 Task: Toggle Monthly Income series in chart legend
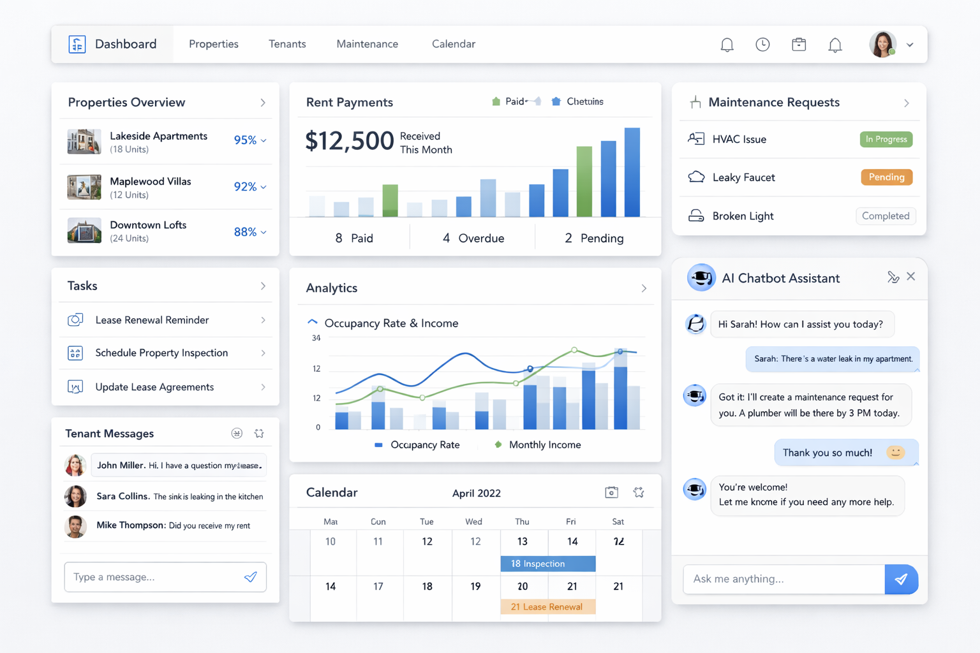click(537, 445)
